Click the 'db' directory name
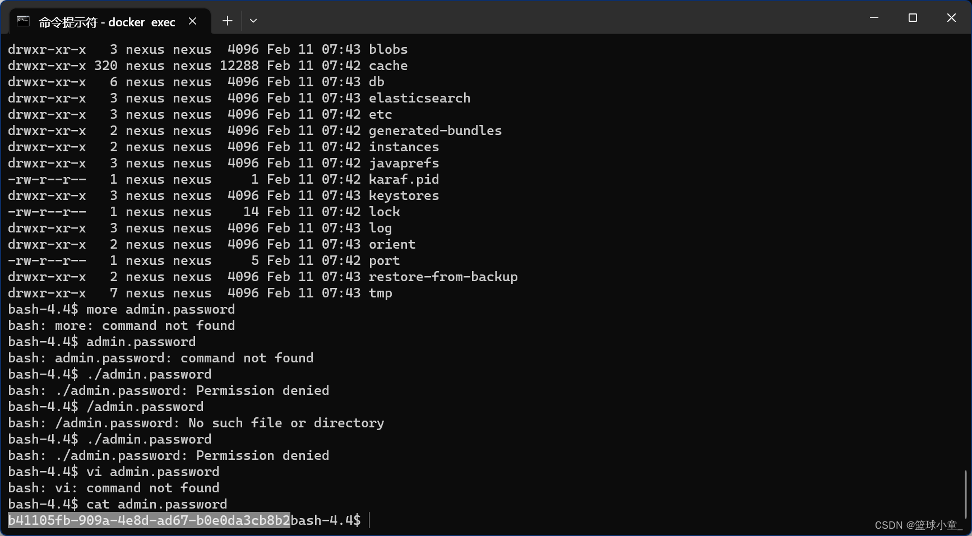The image size is (972, 536). pos(376,82)
